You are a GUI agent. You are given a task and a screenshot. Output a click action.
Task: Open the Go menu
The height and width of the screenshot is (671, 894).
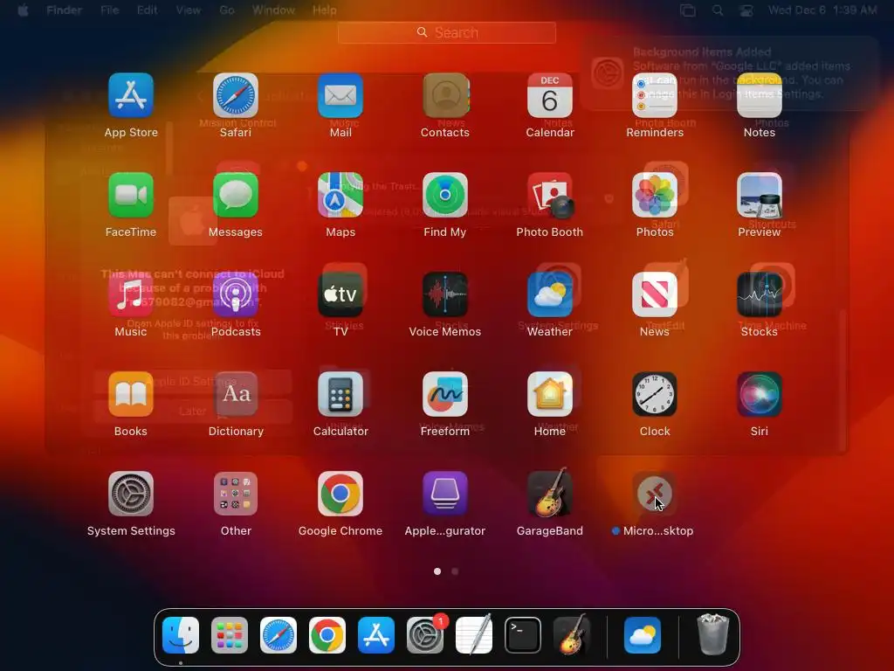pos(227,10)
